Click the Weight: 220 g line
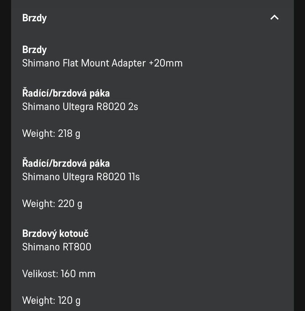This screenshot has width=305, height=311. point(52,204)
